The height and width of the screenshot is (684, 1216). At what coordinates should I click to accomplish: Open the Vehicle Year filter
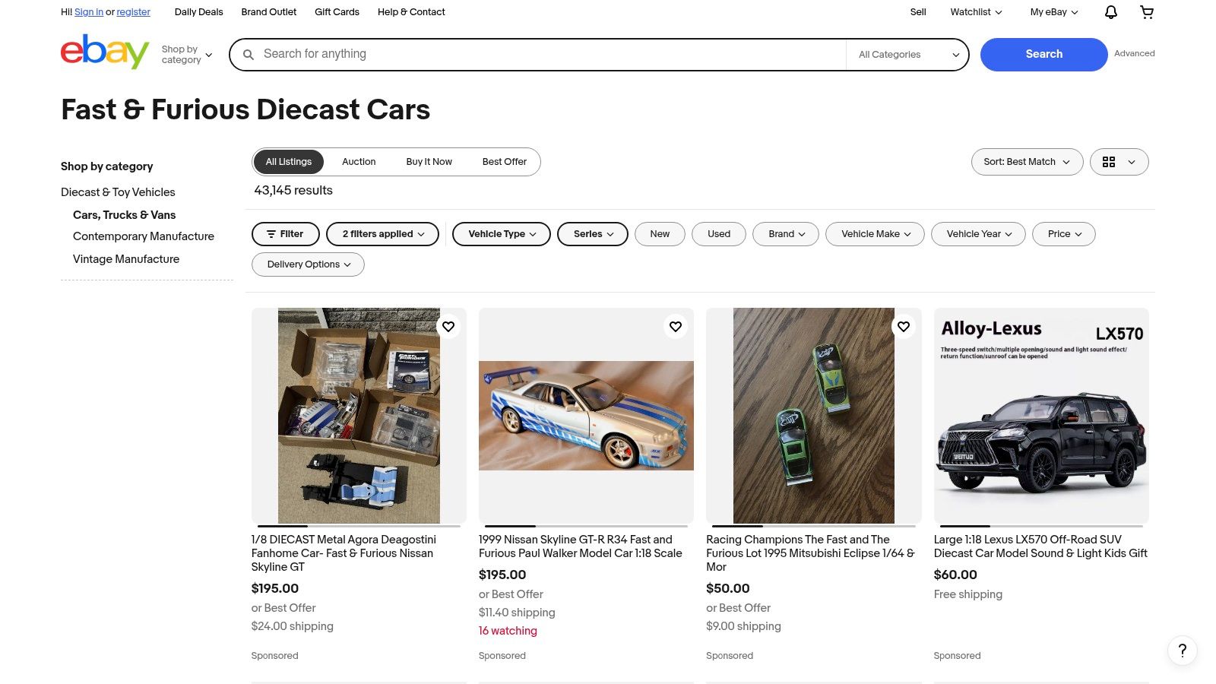978,234
